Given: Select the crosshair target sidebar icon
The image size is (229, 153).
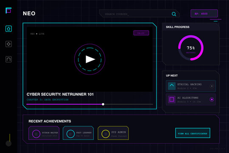Looking at the screenshot, I should tap(8, 44).
